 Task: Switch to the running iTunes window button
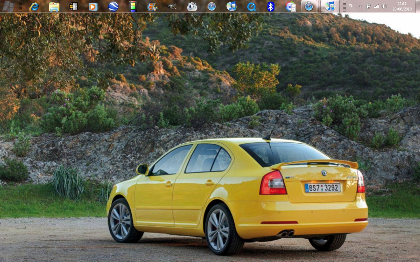[330, 6]
